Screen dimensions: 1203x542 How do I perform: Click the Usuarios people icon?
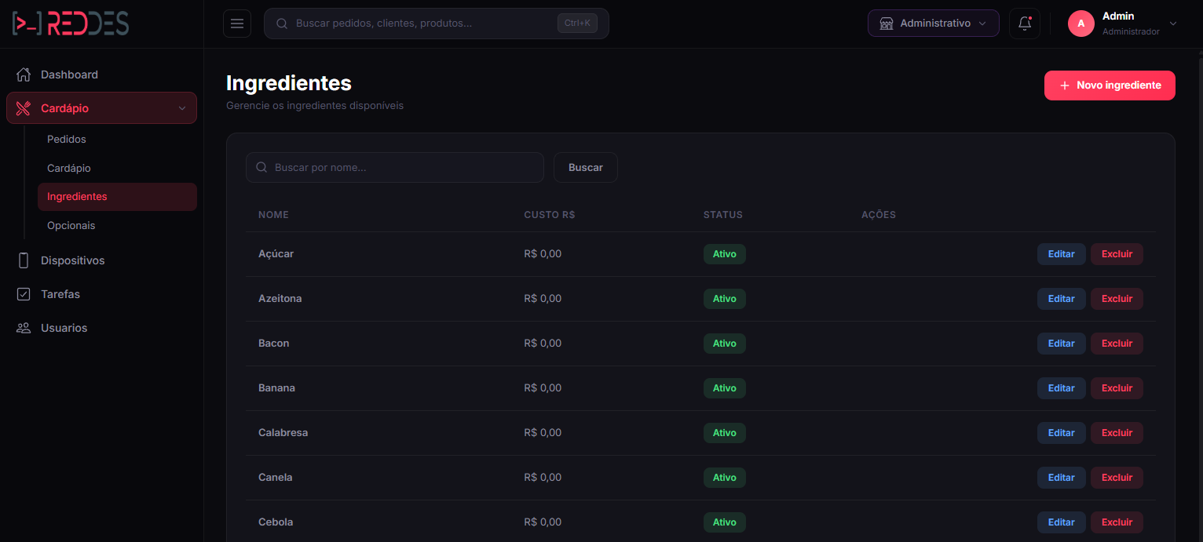(x=24, y=328)
